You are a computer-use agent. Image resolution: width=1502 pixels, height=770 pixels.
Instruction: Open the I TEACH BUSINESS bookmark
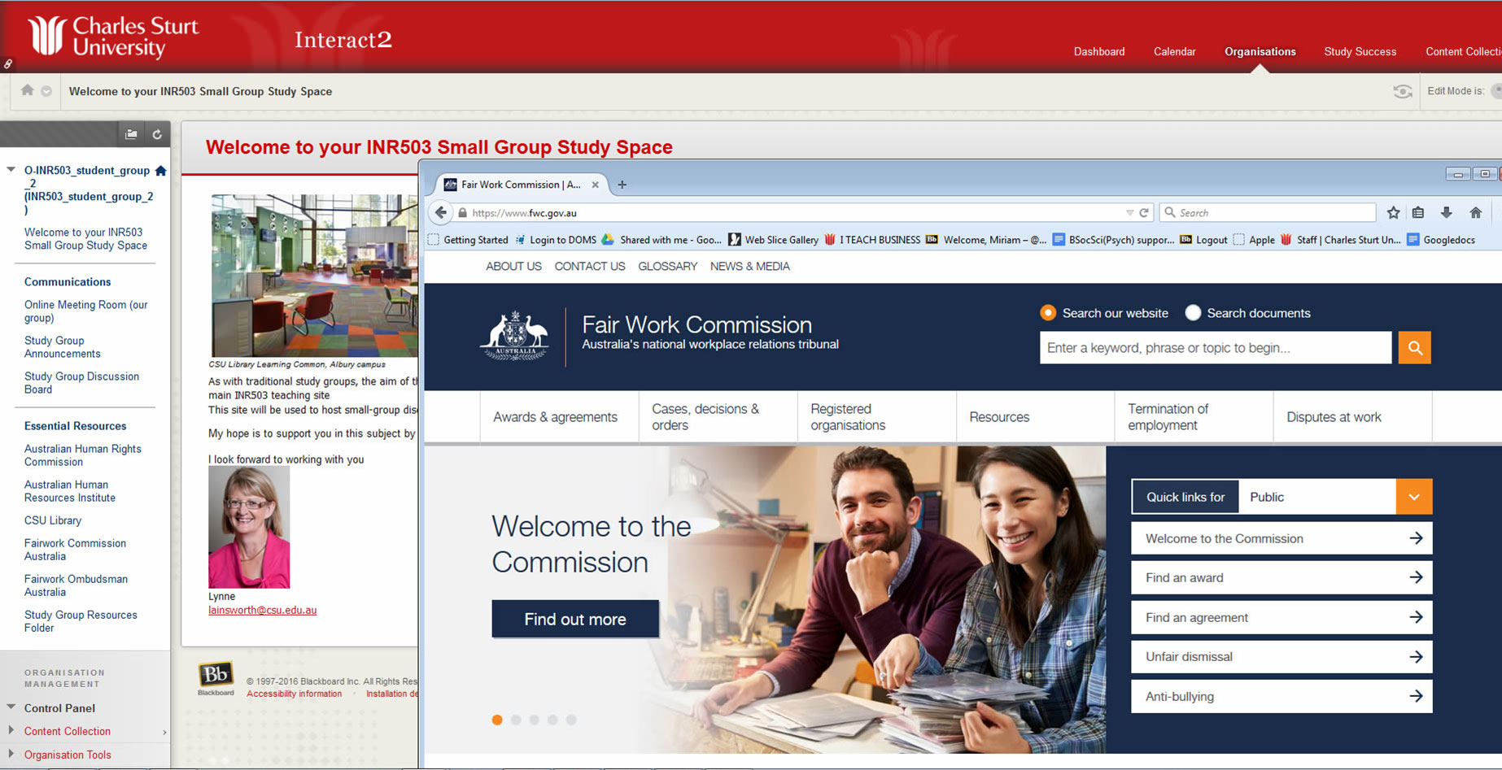(872, 240)
